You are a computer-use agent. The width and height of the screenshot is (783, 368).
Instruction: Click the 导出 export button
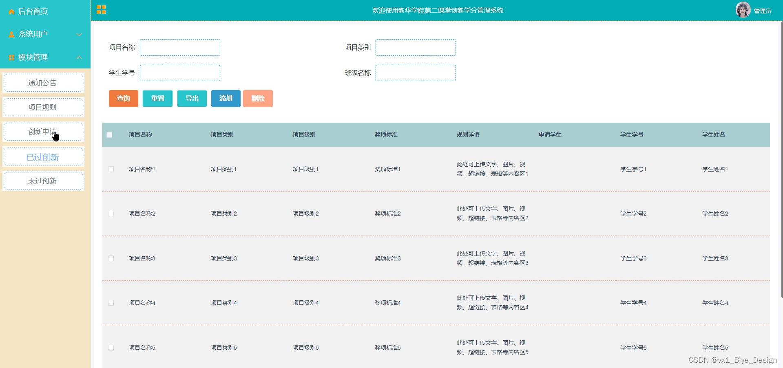(x=192, y=99)
